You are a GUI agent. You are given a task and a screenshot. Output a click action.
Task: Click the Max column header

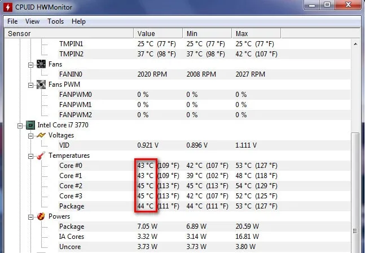[257, 33]
